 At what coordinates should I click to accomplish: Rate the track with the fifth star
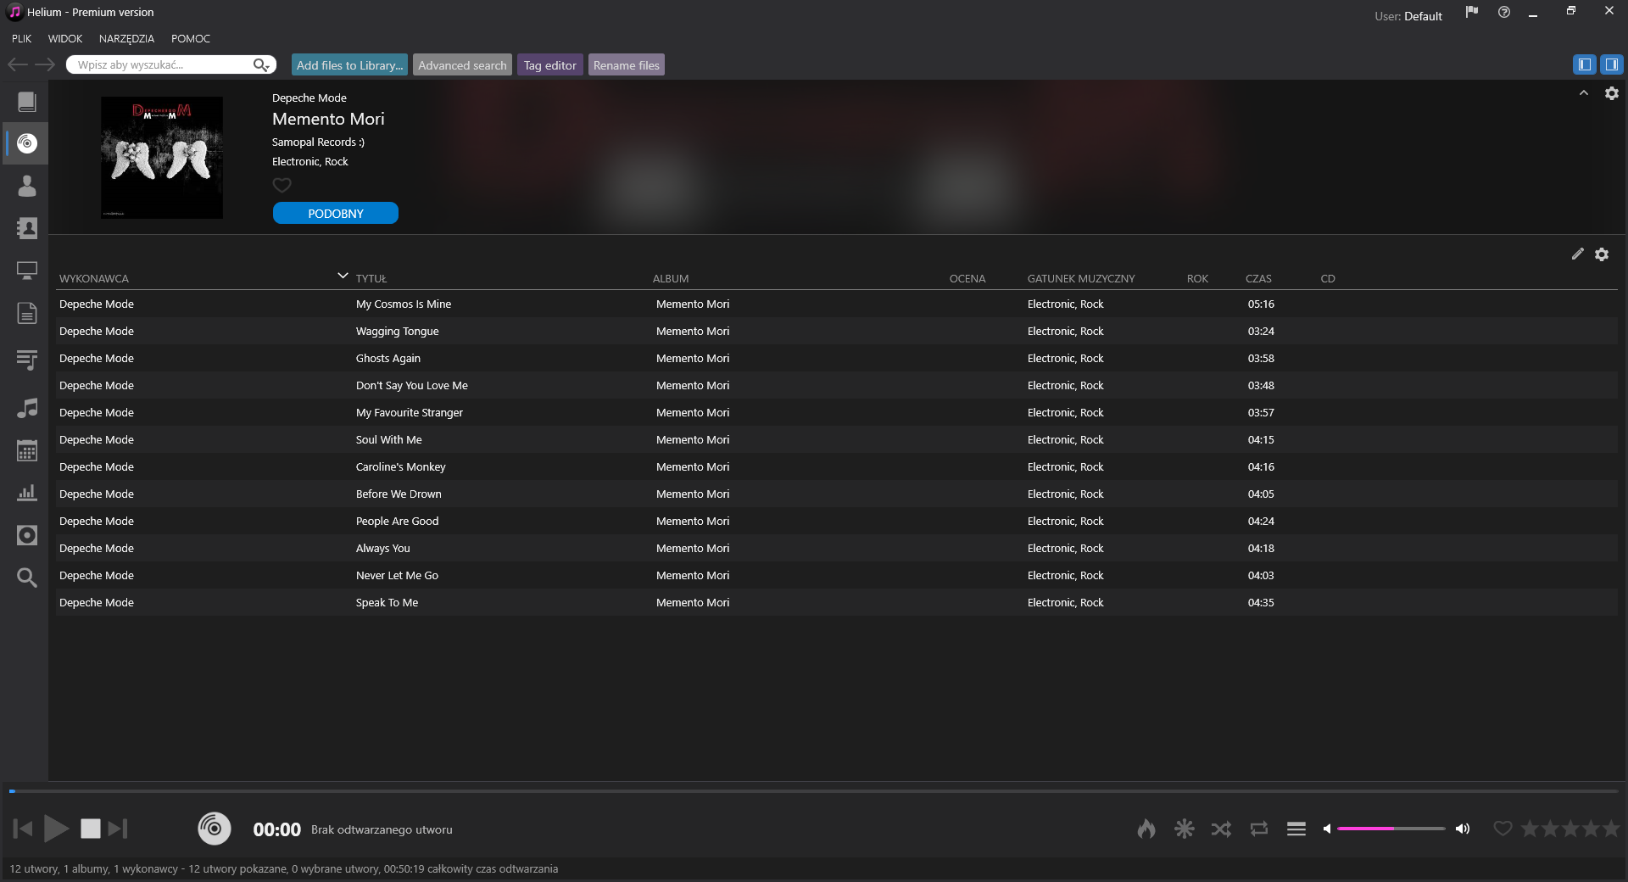pos(1611,829)
